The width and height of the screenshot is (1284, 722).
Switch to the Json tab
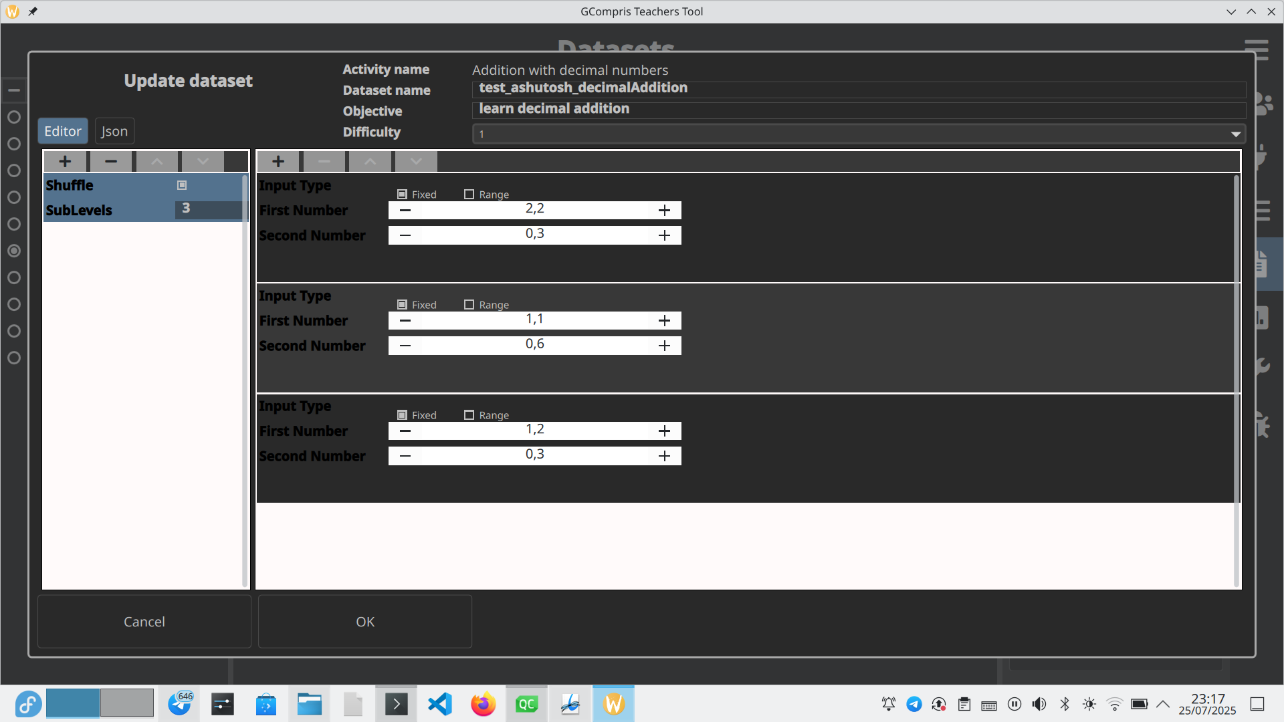[114, 131]
